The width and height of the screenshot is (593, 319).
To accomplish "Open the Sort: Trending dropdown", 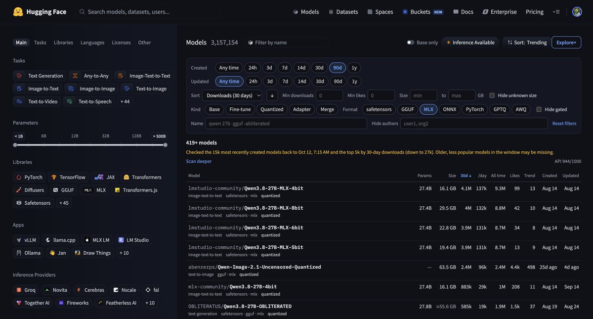I will click(527, 43).
